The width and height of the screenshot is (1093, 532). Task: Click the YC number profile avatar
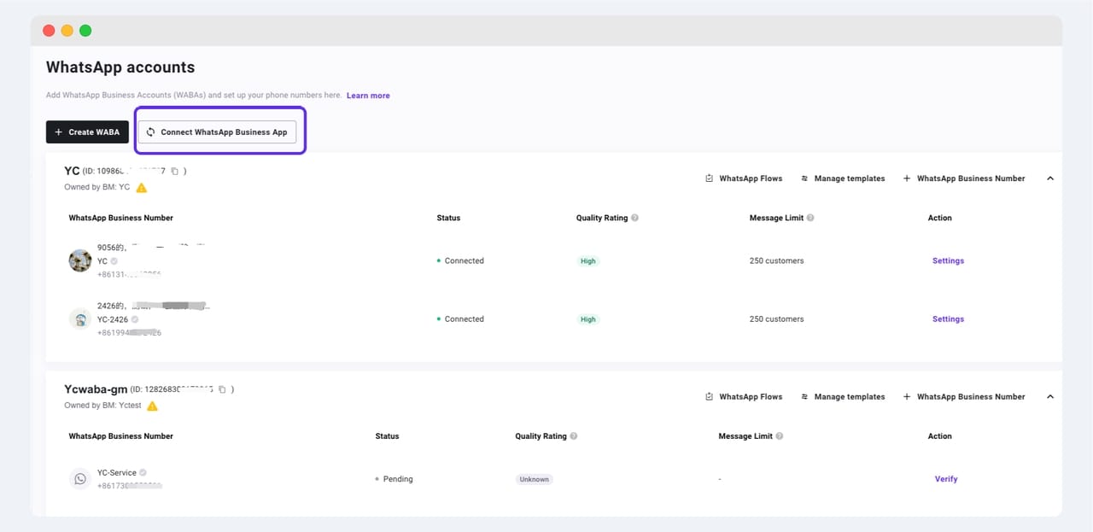click(80, 260)
